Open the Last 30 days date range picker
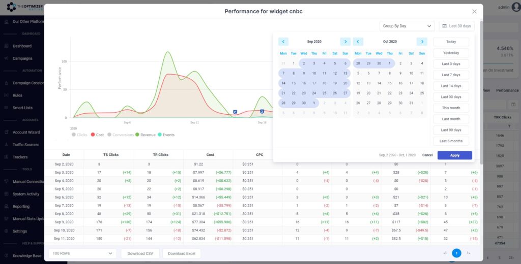This screenshot has width=521, height=264. 456,26
